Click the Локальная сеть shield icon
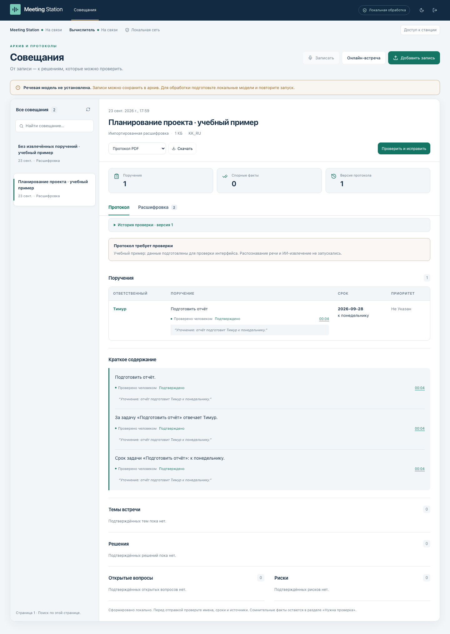The height and width of the screenshot is (634, 450). pyautogui.click(x=127, y=30)
